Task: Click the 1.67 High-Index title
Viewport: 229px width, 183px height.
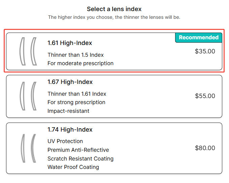Action: pos(70,82)
